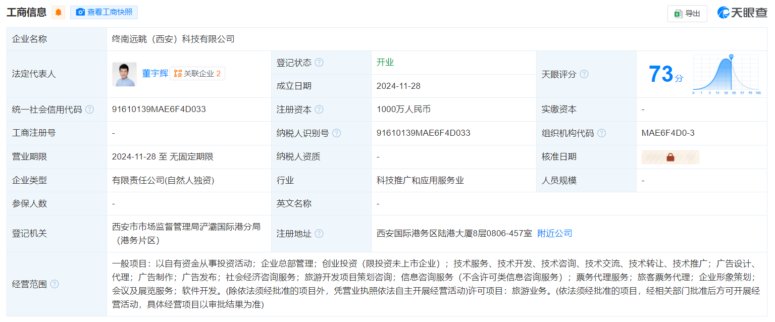This screenshot has height=322, width=775.
Task: Click the 导出 export button
Action: point(687,14)
